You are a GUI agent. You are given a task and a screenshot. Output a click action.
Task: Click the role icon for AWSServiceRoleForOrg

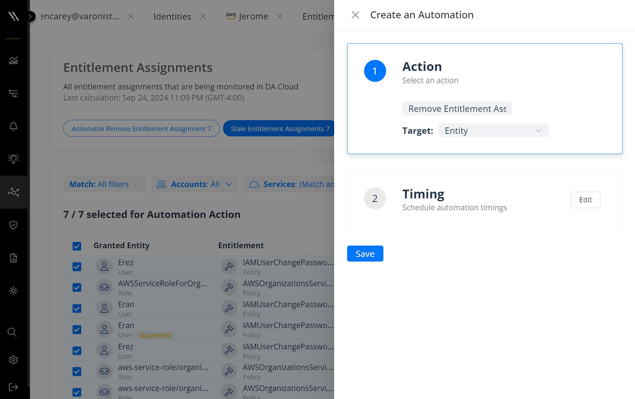tap(105, 288)
